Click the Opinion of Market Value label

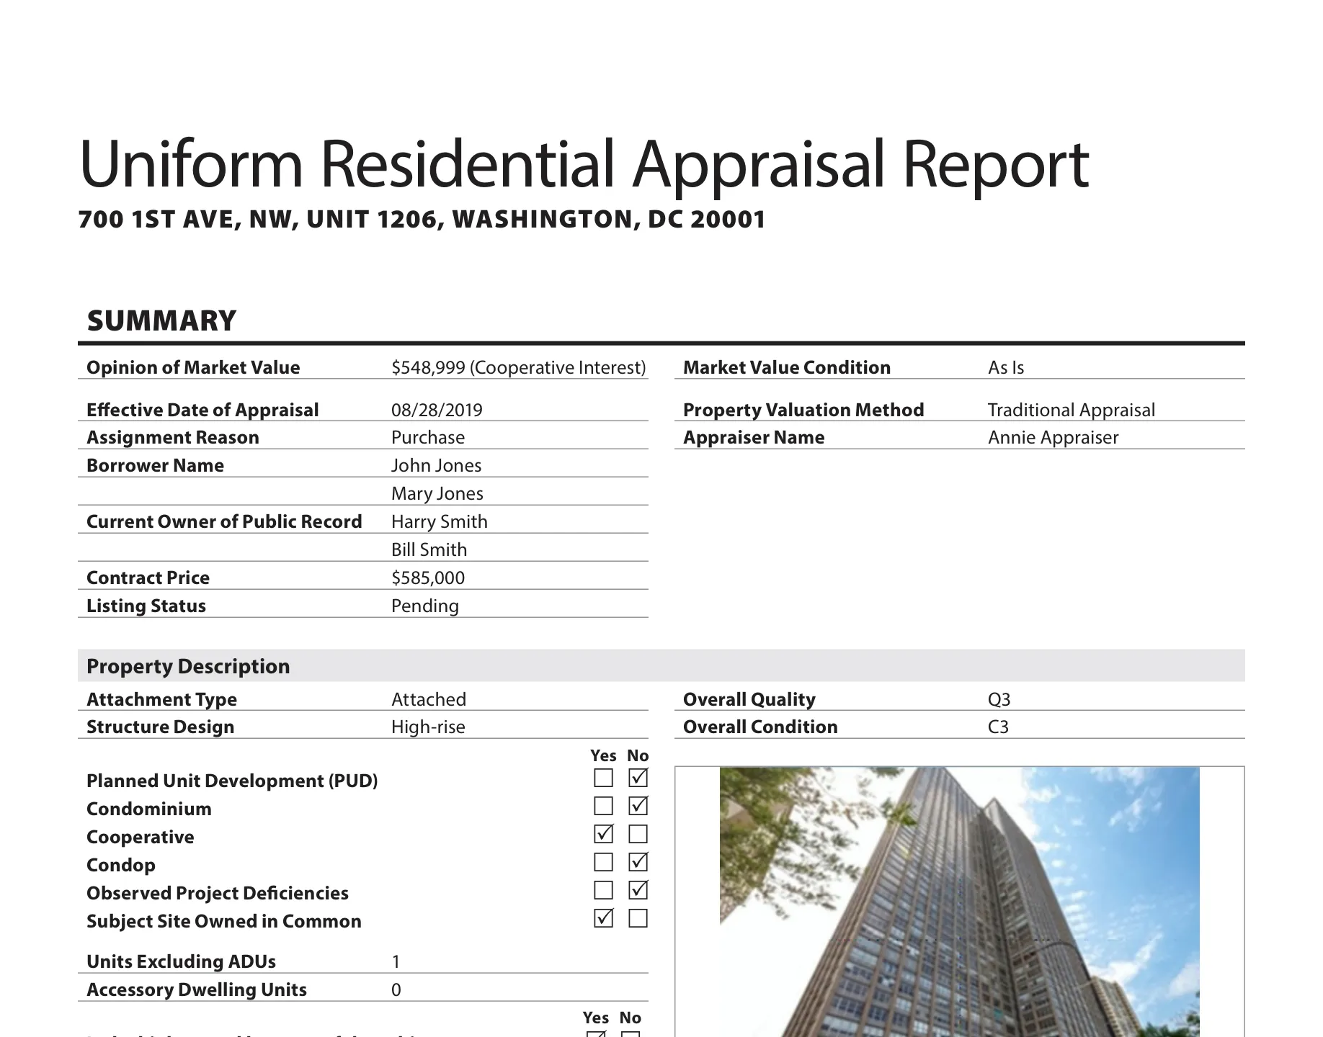(x=193, y=368)
